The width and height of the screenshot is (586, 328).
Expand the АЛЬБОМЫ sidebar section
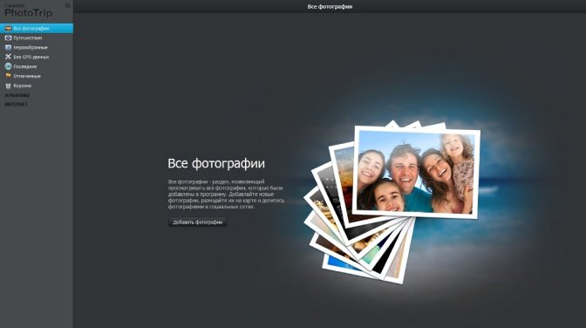click(17, 95)
